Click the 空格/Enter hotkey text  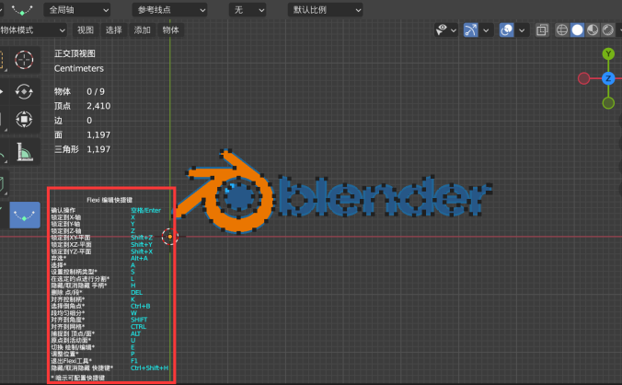145,210
